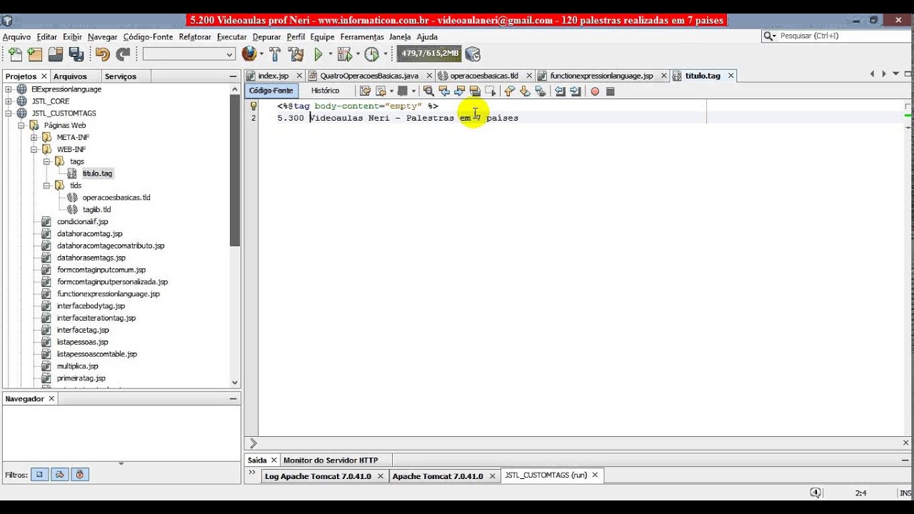Click the Shift Line Left icon

point(560,91)
